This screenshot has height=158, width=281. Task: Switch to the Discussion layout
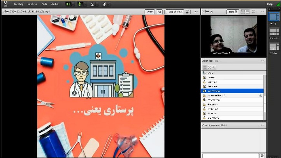(274, 32)
